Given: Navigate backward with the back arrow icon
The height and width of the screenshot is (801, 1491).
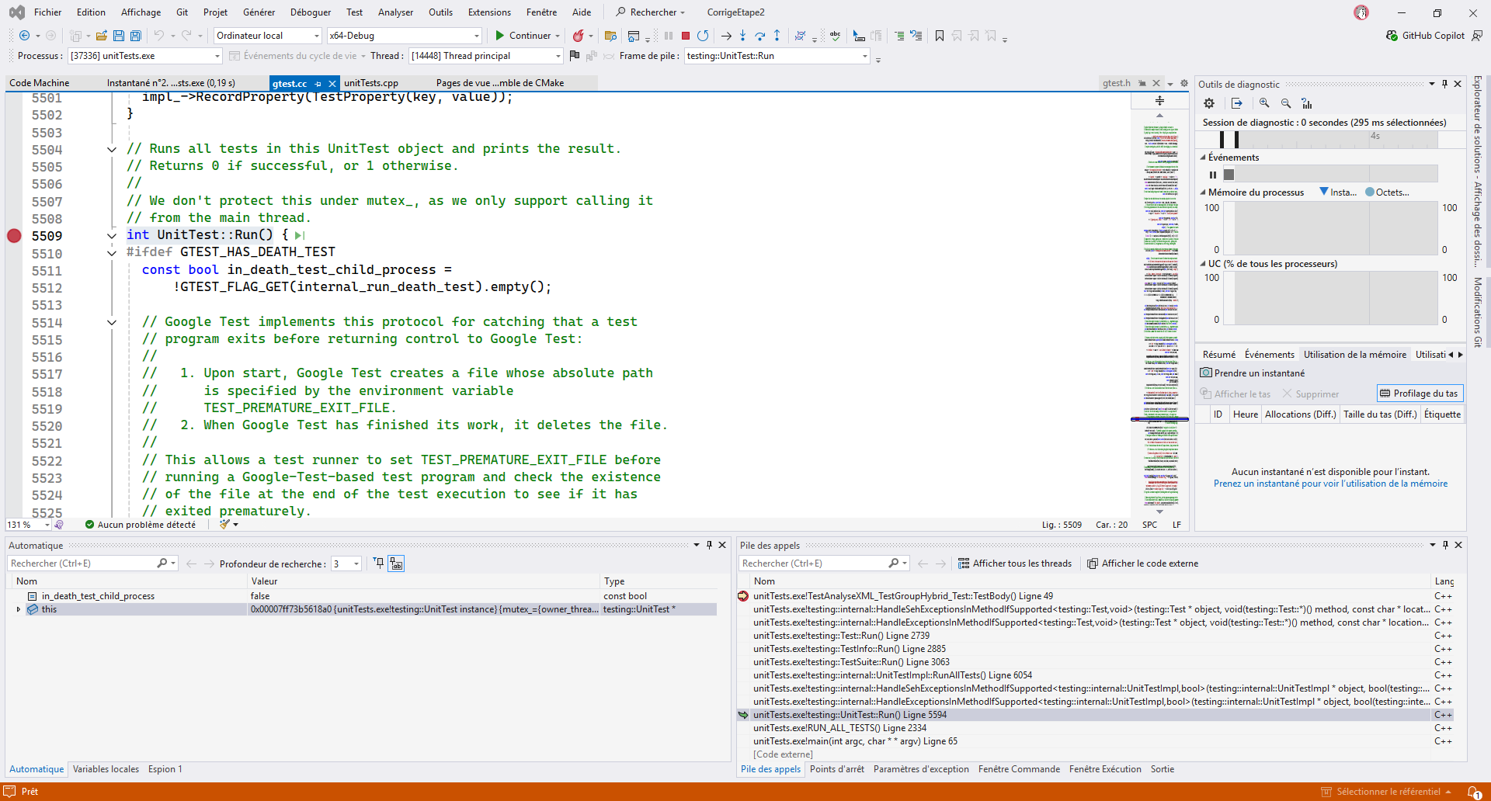Looking at the screenshot, I should (x=25, y=36).
